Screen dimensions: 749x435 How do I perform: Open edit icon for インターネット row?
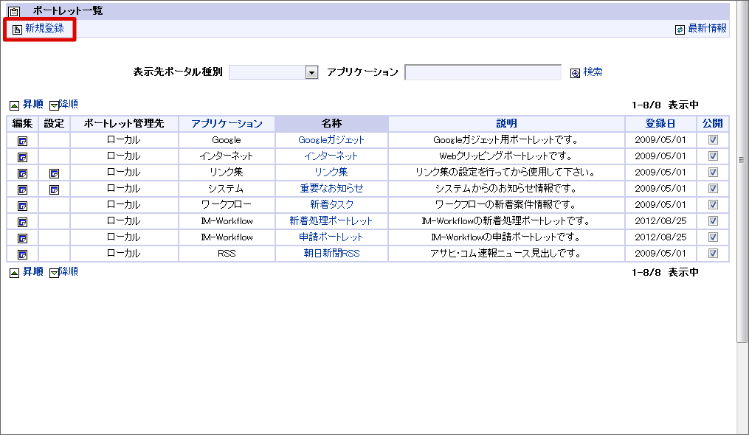[22, 157]
